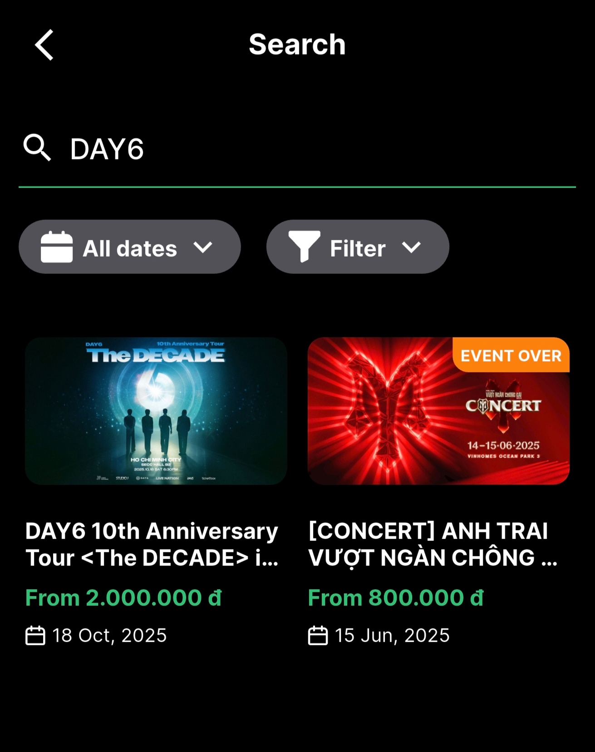Viewport: 595px width, 752px height.
Task: Select DAY6 10th Anniversary Tour title
Action: (x=152, y=544)
